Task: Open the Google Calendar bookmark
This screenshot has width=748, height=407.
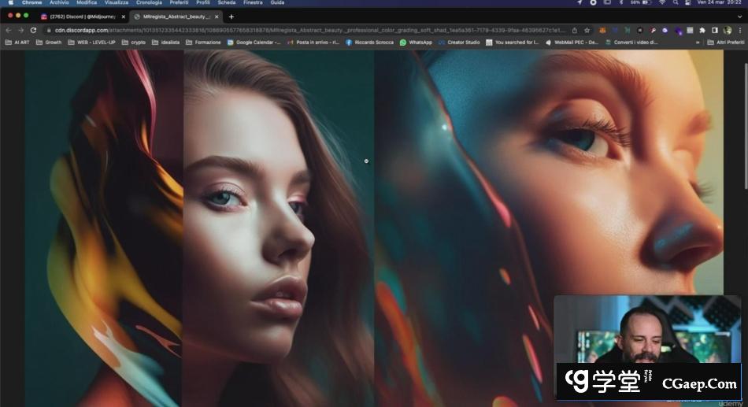Action: (254, 43)
